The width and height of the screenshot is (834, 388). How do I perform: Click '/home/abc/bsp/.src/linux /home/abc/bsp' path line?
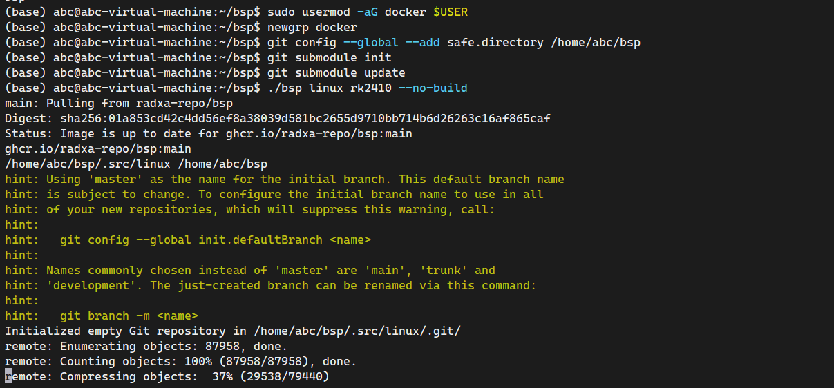(x=136, y=164)
